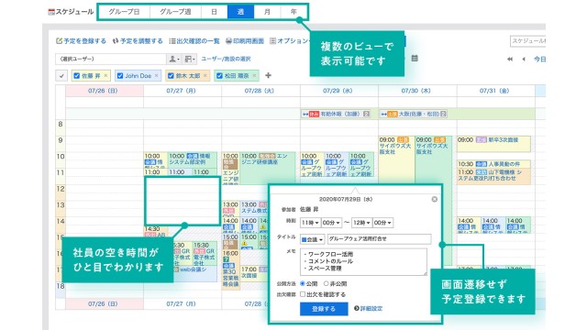This screenshot has width=587, height=330.
Task: Click the title field グループウェア活用打合せ
Action: (379, 238)
